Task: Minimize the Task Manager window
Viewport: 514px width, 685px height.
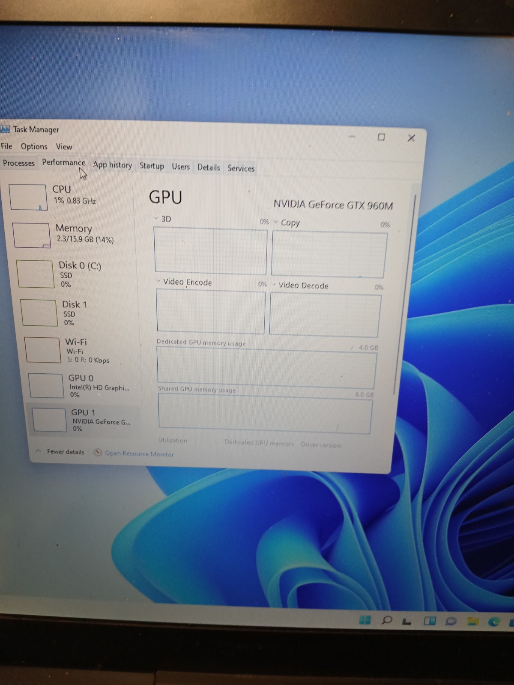Action: point(352,137)
